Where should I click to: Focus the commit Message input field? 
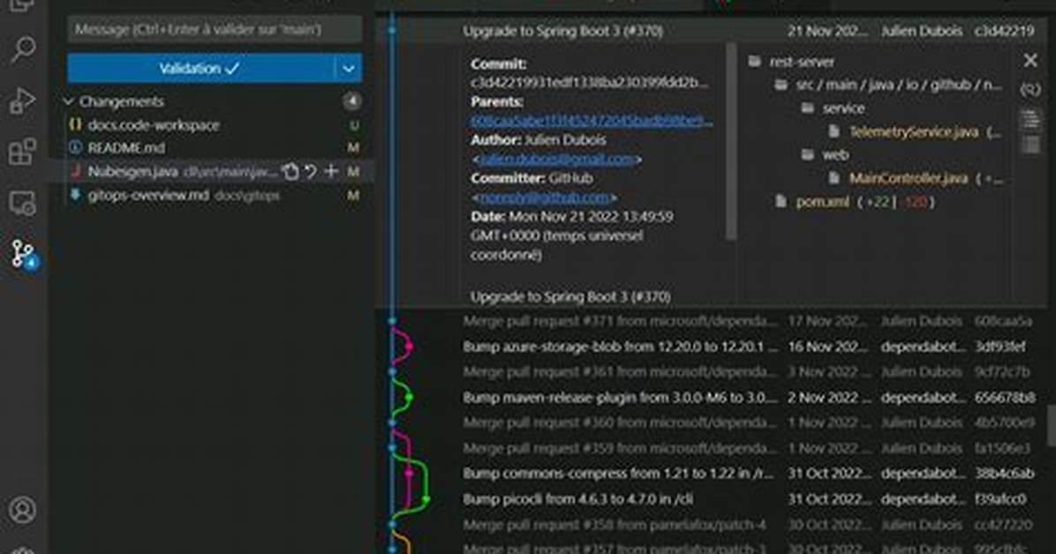tap(215, 30)
